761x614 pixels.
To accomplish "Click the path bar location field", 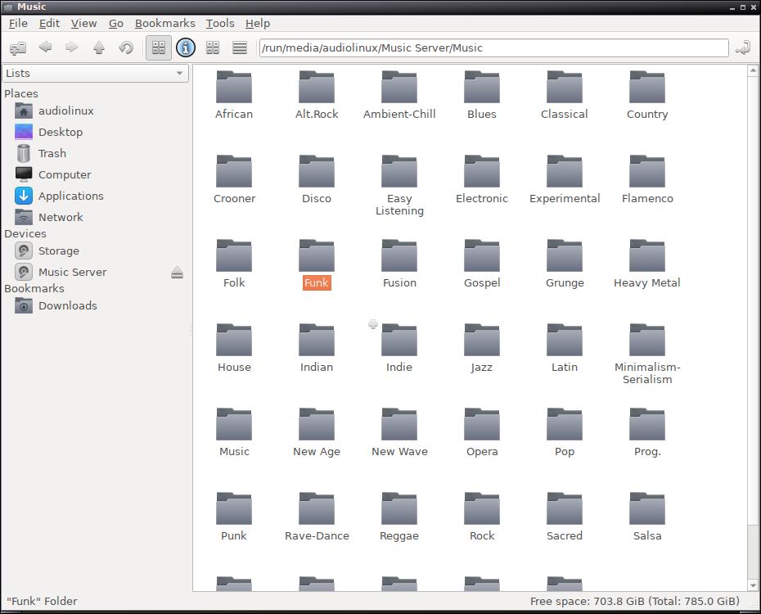I will click(493, 48).
